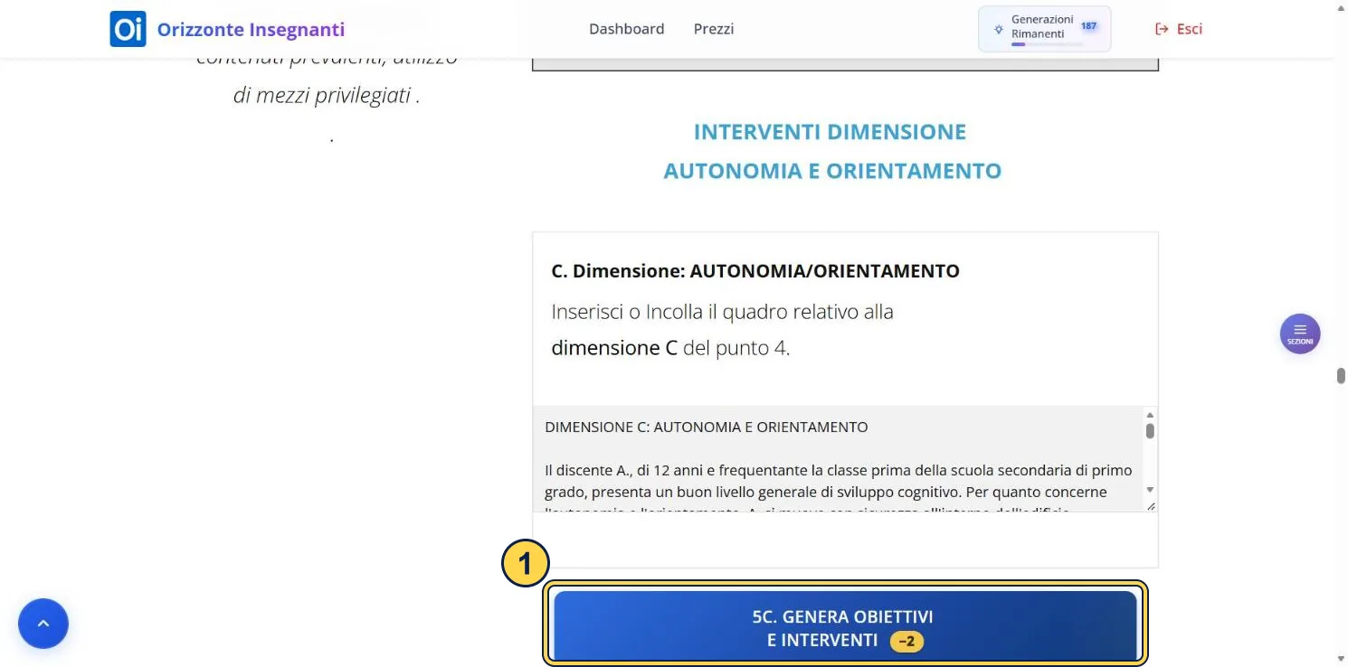Image resolution: width=1348 pixels, height=667 pixels.
Task: Click the textarea scrollbar thumb
Action: [x=1150, y=430]
